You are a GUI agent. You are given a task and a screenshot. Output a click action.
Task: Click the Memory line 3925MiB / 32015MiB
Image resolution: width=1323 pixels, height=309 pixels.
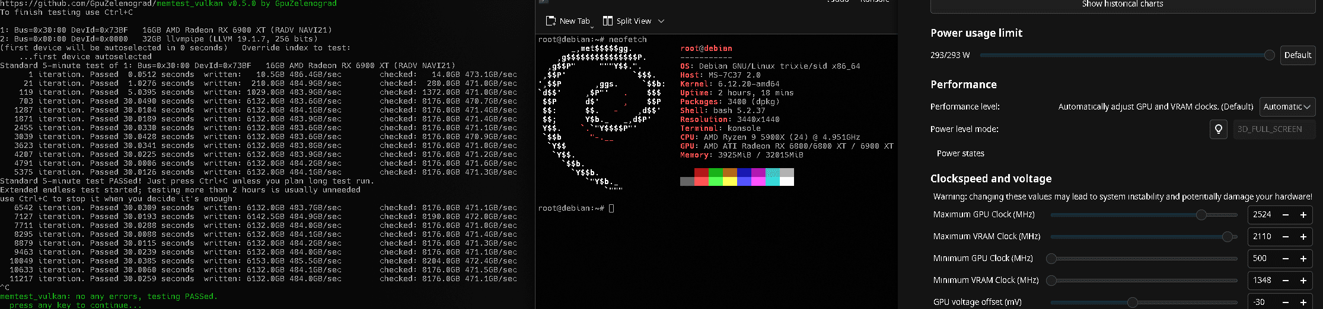pyautogui.click(x=741, y=155)
